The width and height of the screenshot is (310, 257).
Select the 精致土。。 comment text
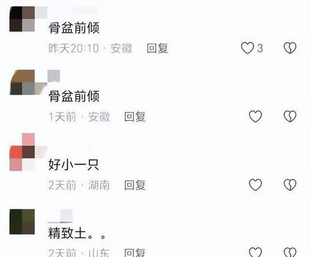77,233
